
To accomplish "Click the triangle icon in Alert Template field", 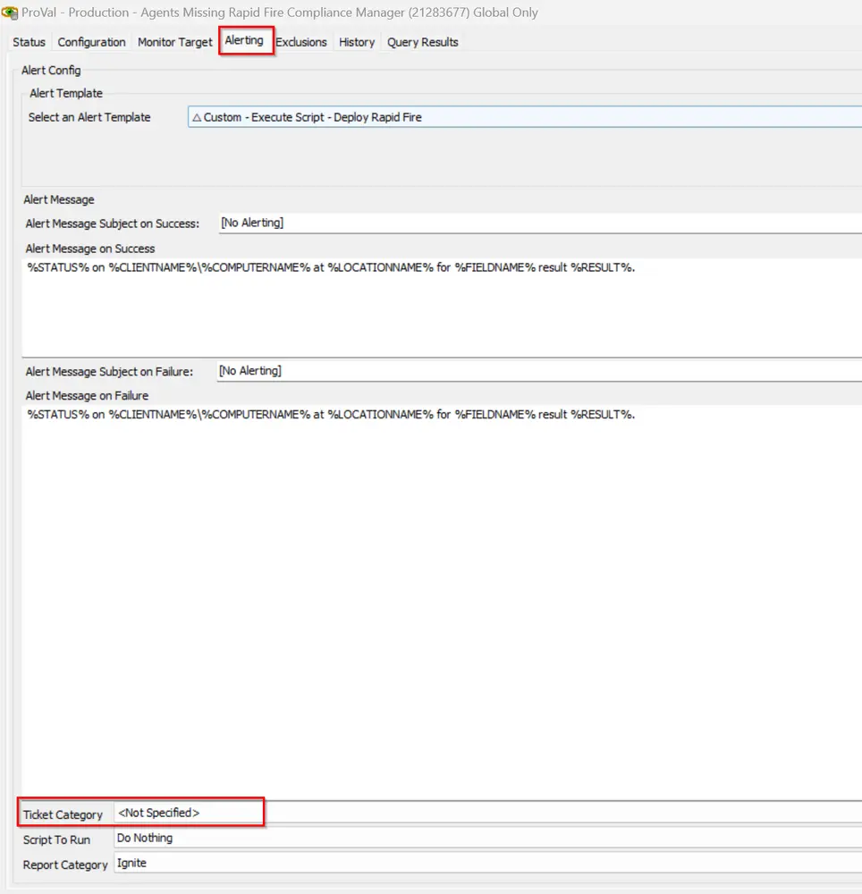I will tap(197, 117).
